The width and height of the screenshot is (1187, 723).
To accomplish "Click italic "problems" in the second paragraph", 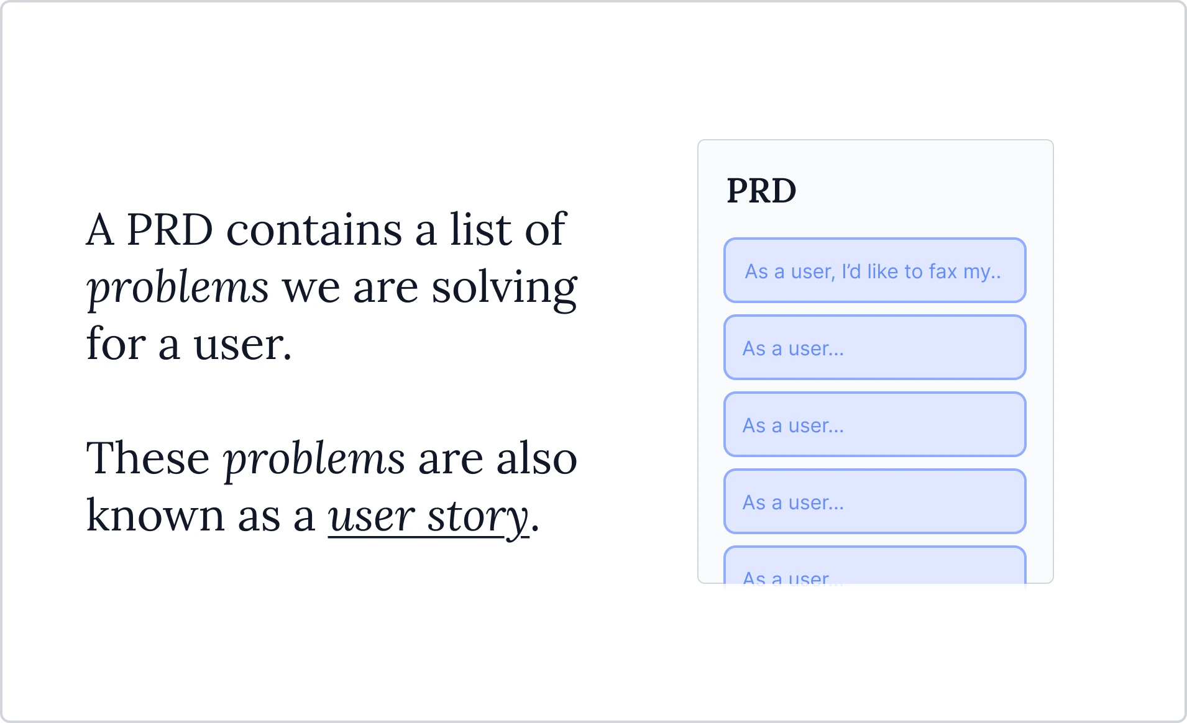I will point(314,459).
